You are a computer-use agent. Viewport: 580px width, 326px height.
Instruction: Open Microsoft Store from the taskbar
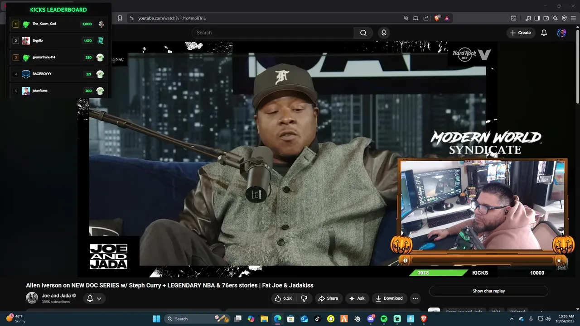click(291, 319)
